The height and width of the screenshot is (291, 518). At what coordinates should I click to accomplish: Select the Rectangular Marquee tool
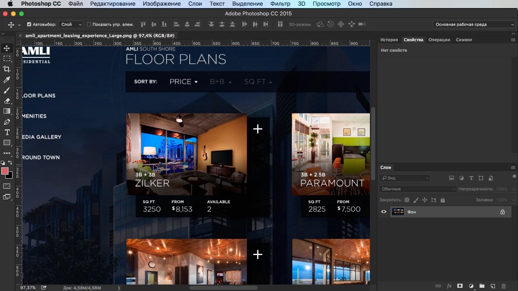(7, 59)
